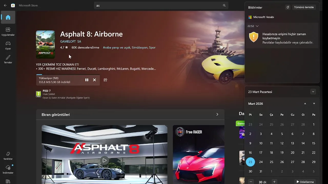Open the Free RACER screenshot thumbnail
328x184 pixels.
(x=199, y=154)
